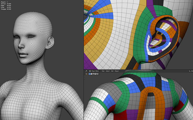Open the transform orientation selector icon
This screenshot has height=120, width=193.
190,71
